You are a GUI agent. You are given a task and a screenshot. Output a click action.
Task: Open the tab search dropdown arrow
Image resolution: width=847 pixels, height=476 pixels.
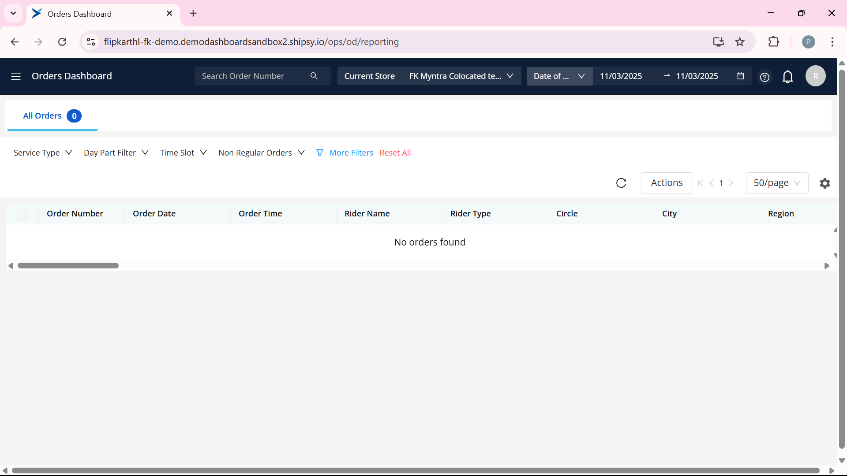click(x=13, y=13)
